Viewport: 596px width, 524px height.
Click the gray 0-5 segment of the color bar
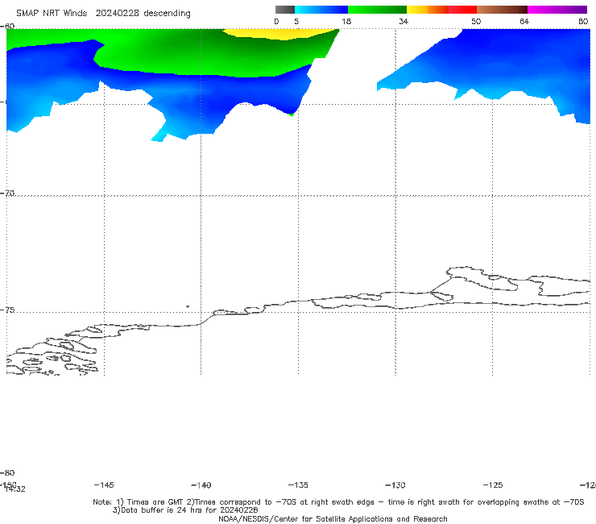[285, 10]
